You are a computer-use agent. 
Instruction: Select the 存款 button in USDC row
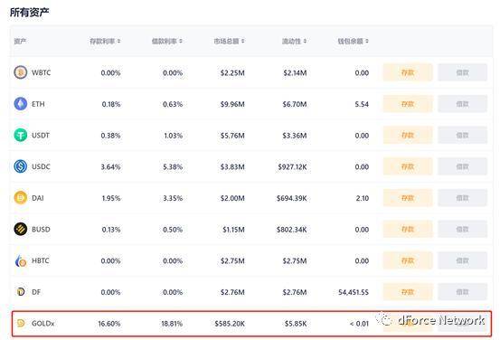click(x=408, y=166)
